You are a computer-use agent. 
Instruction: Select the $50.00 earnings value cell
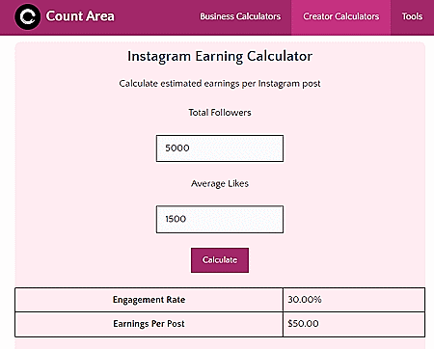354,324
